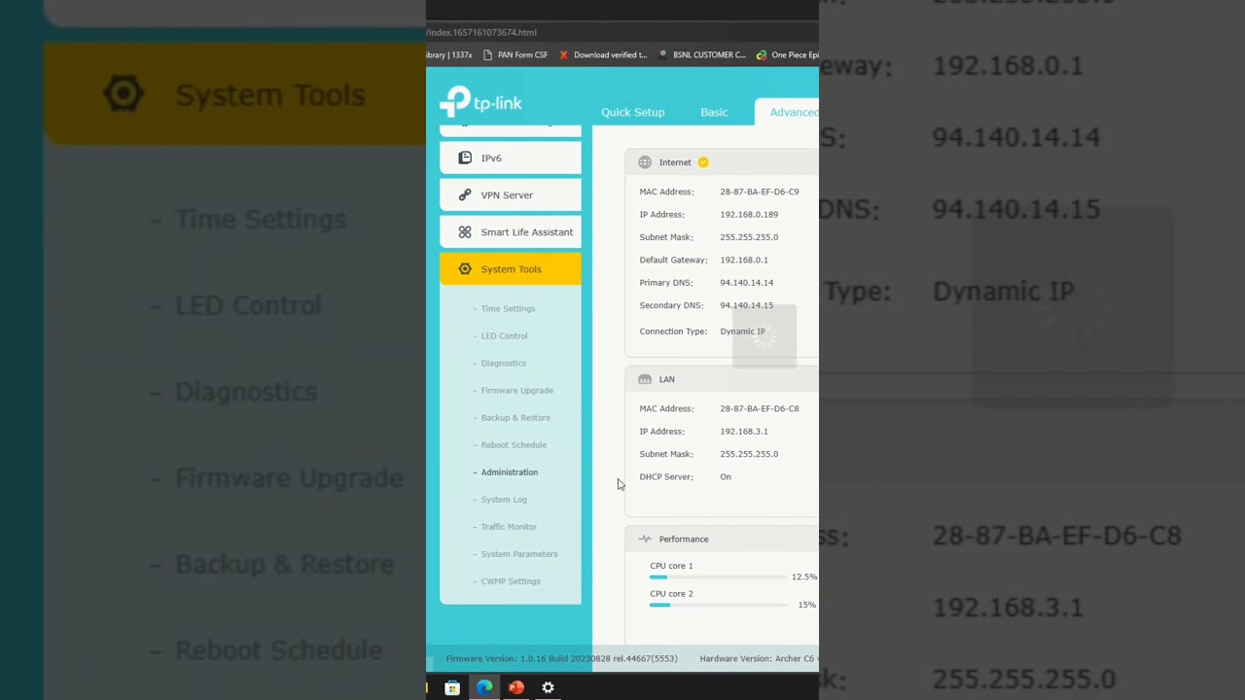Open System Parameters submenu item

[519, 553]
